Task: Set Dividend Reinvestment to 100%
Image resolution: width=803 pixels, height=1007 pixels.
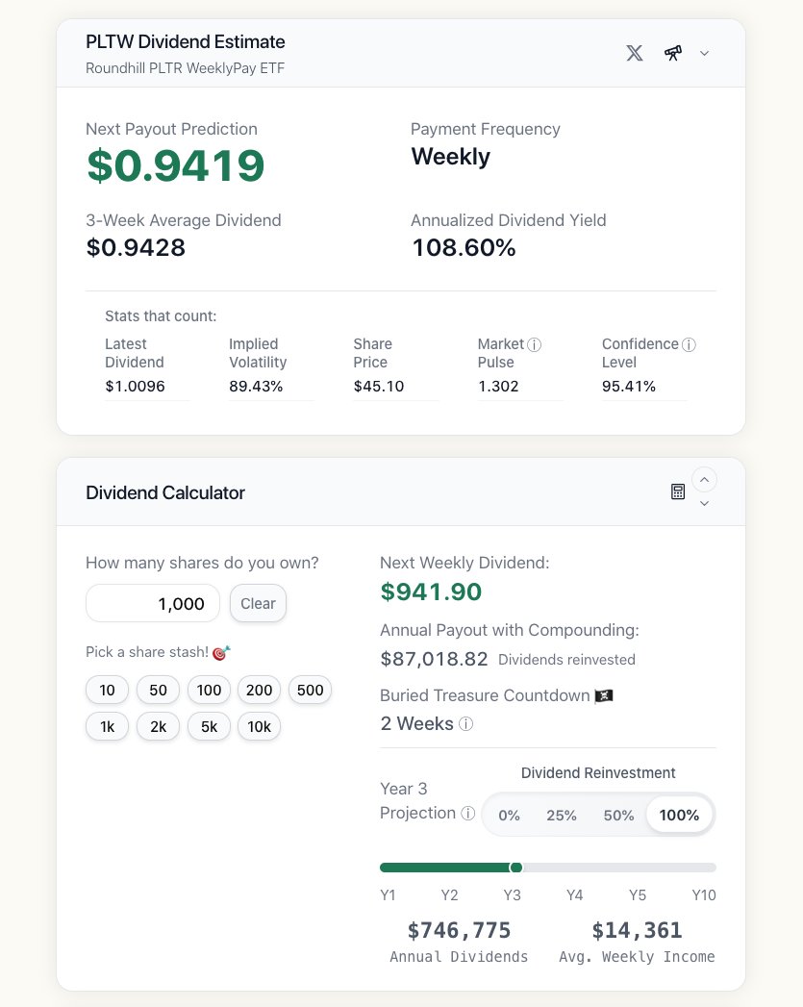Action: point(679,815)
